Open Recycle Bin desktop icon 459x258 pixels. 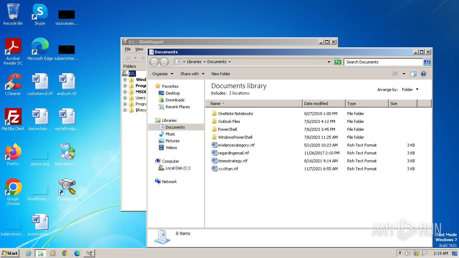point(13,14)
